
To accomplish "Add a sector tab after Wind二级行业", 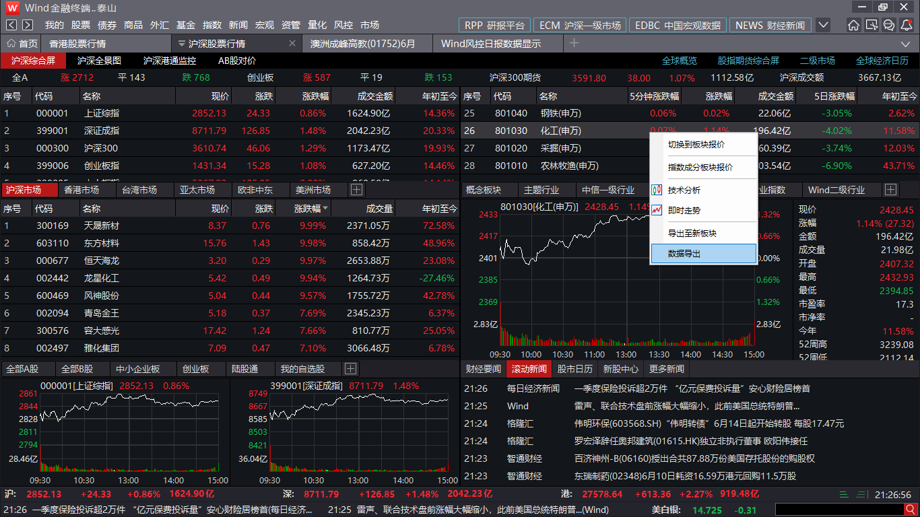I will click(891, 190).
